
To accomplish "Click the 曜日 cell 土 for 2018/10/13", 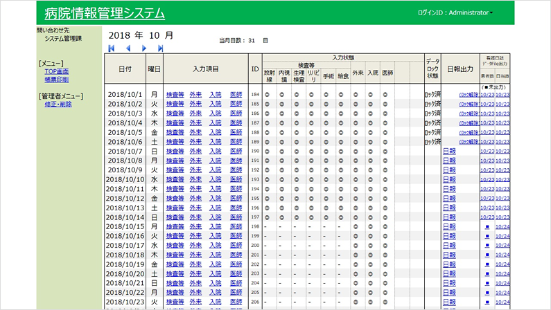I will click(x=155, y=208).
